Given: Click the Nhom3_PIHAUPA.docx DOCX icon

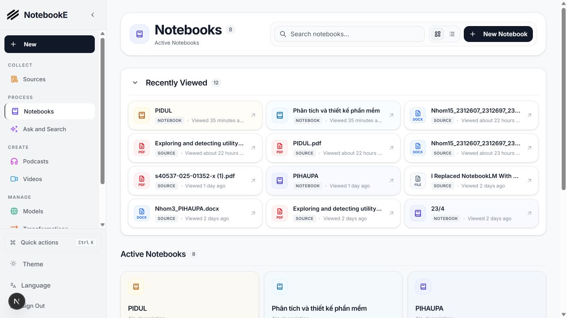Looking at the screenshot, I should 142,213.
